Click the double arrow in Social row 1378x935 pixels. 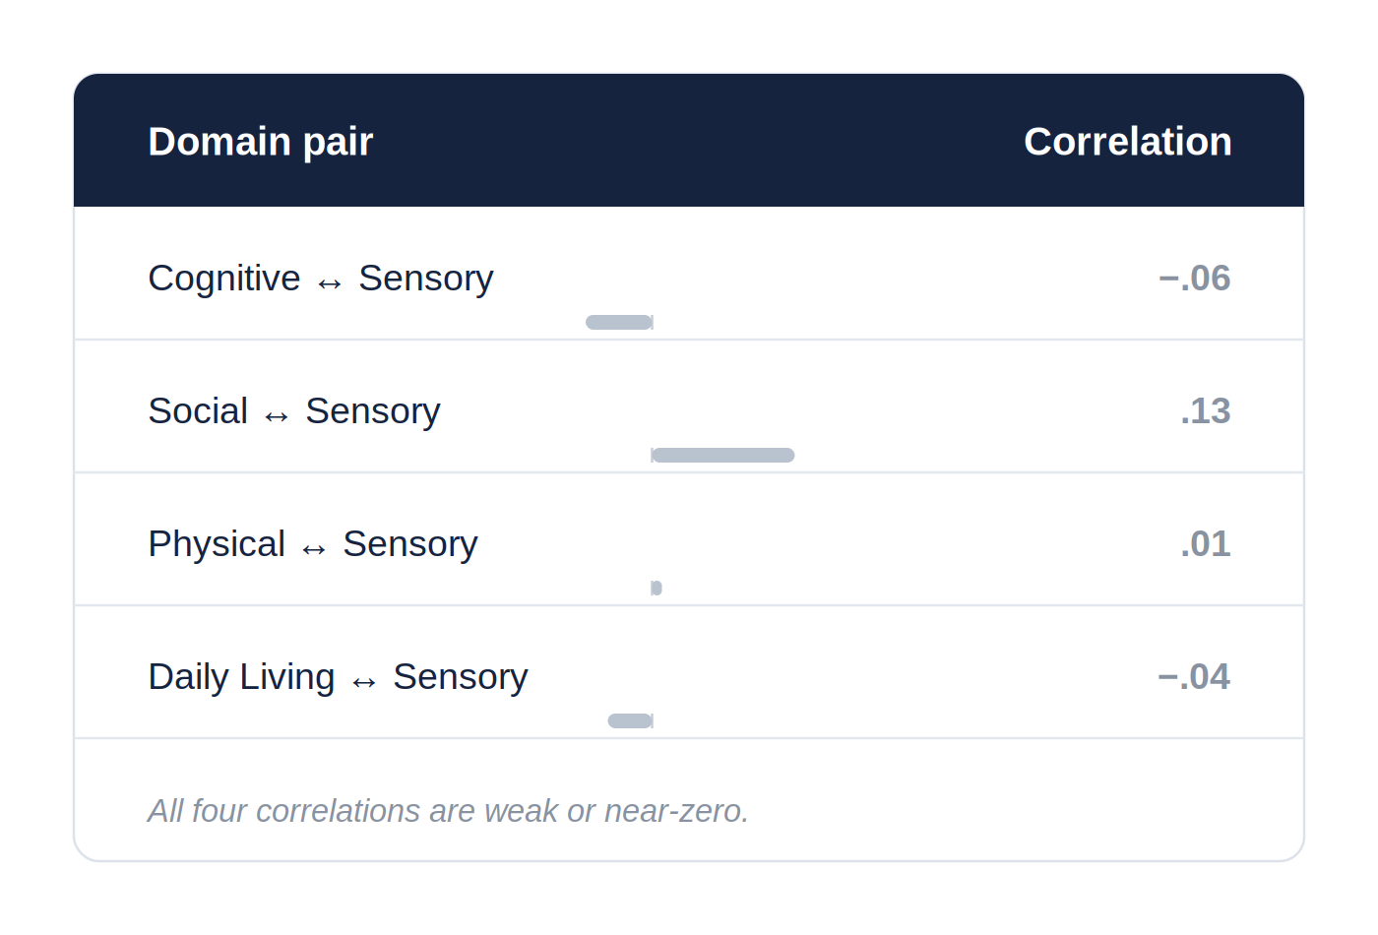coord(277,417)
